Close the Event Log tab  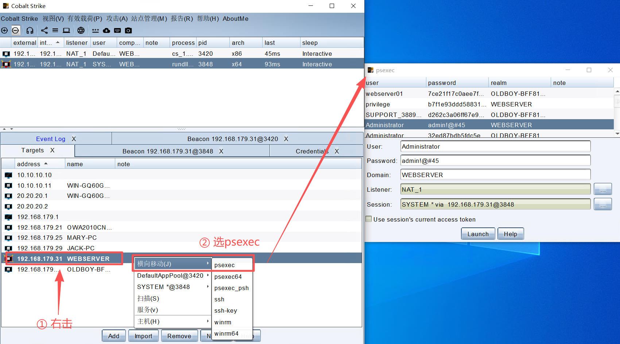tap(74, 139)
